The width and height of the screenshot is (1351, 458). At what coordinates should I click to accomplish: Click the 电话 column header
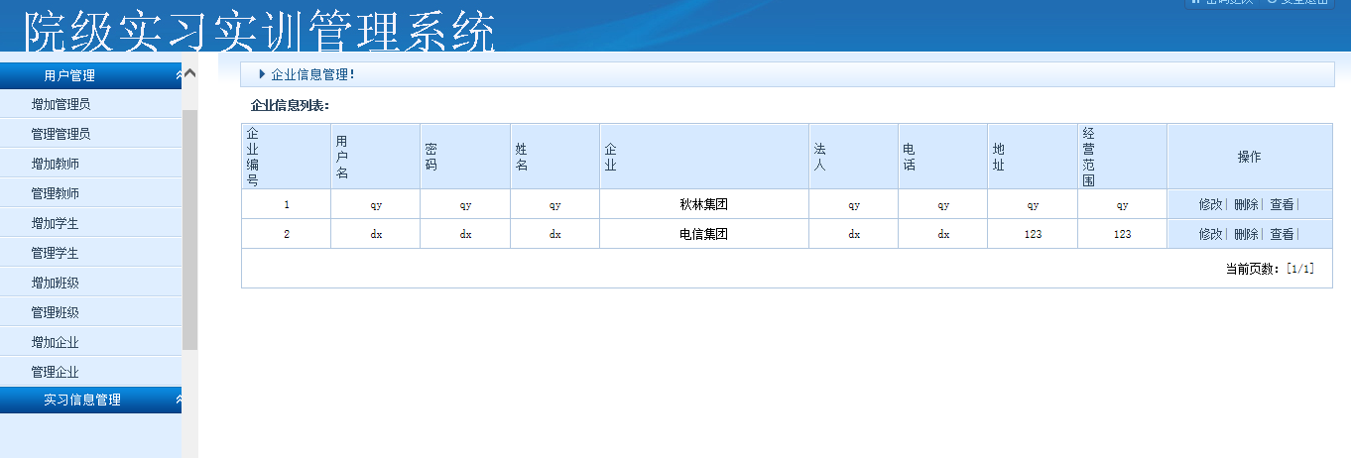[x=943, y=156]
